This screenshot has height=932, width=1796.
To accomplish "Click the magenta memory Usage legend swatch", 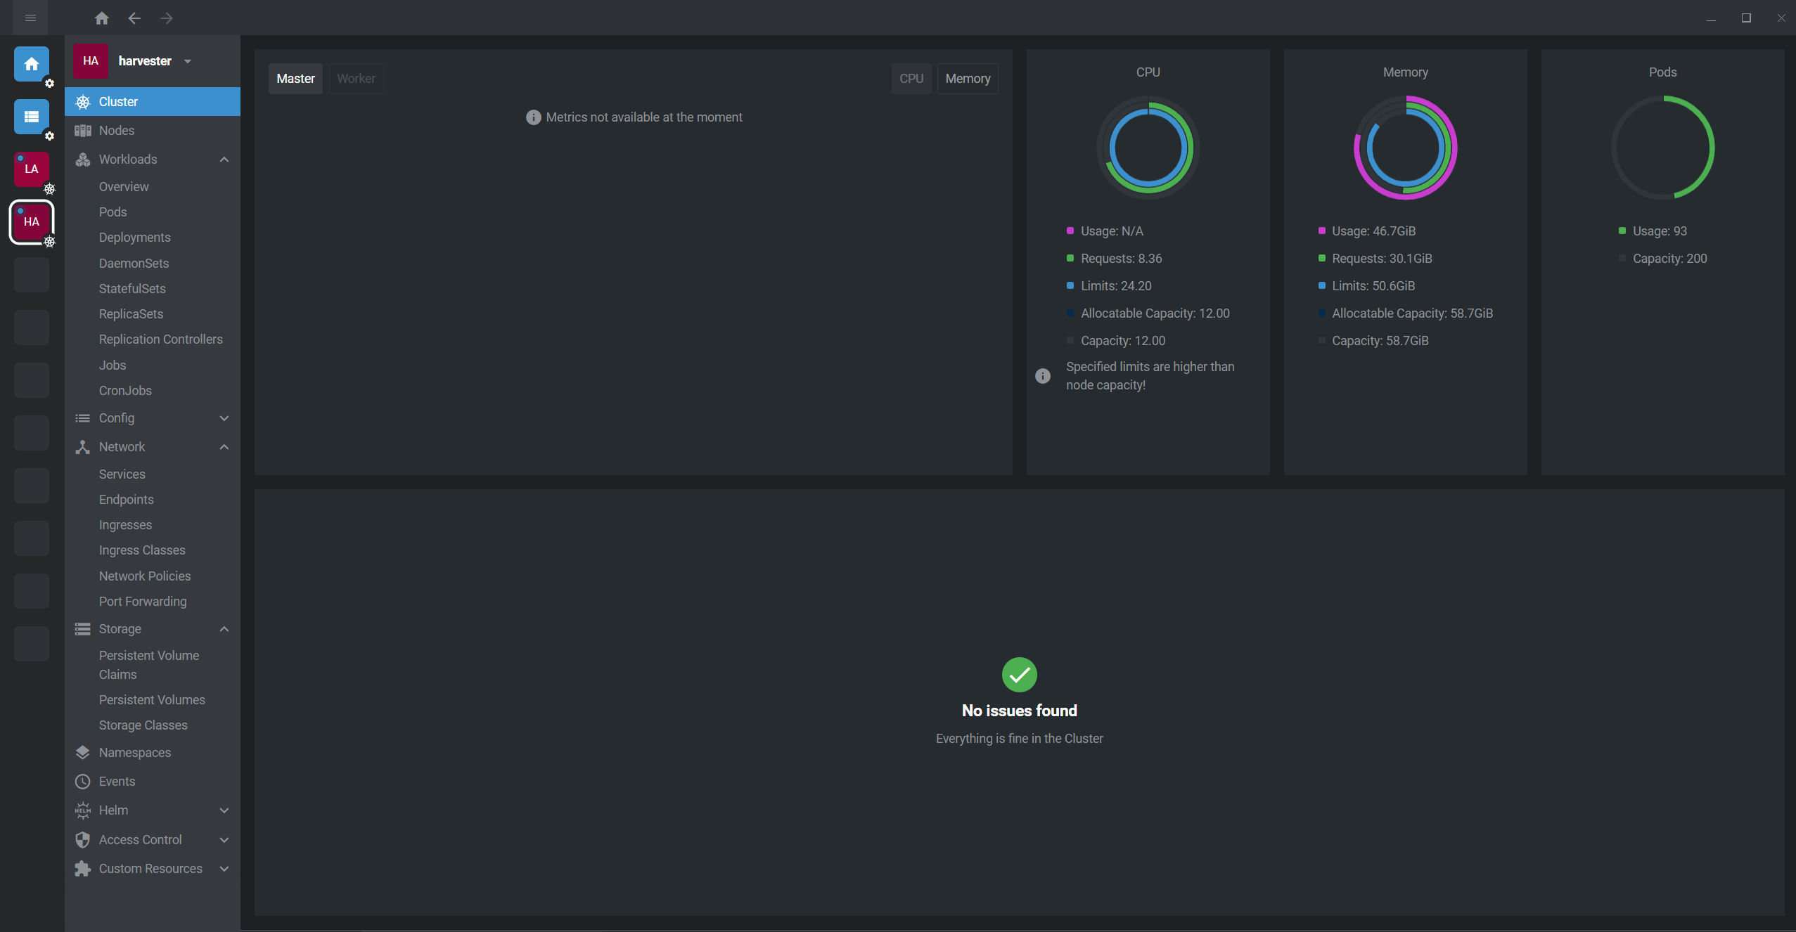I will [1321, 231].
